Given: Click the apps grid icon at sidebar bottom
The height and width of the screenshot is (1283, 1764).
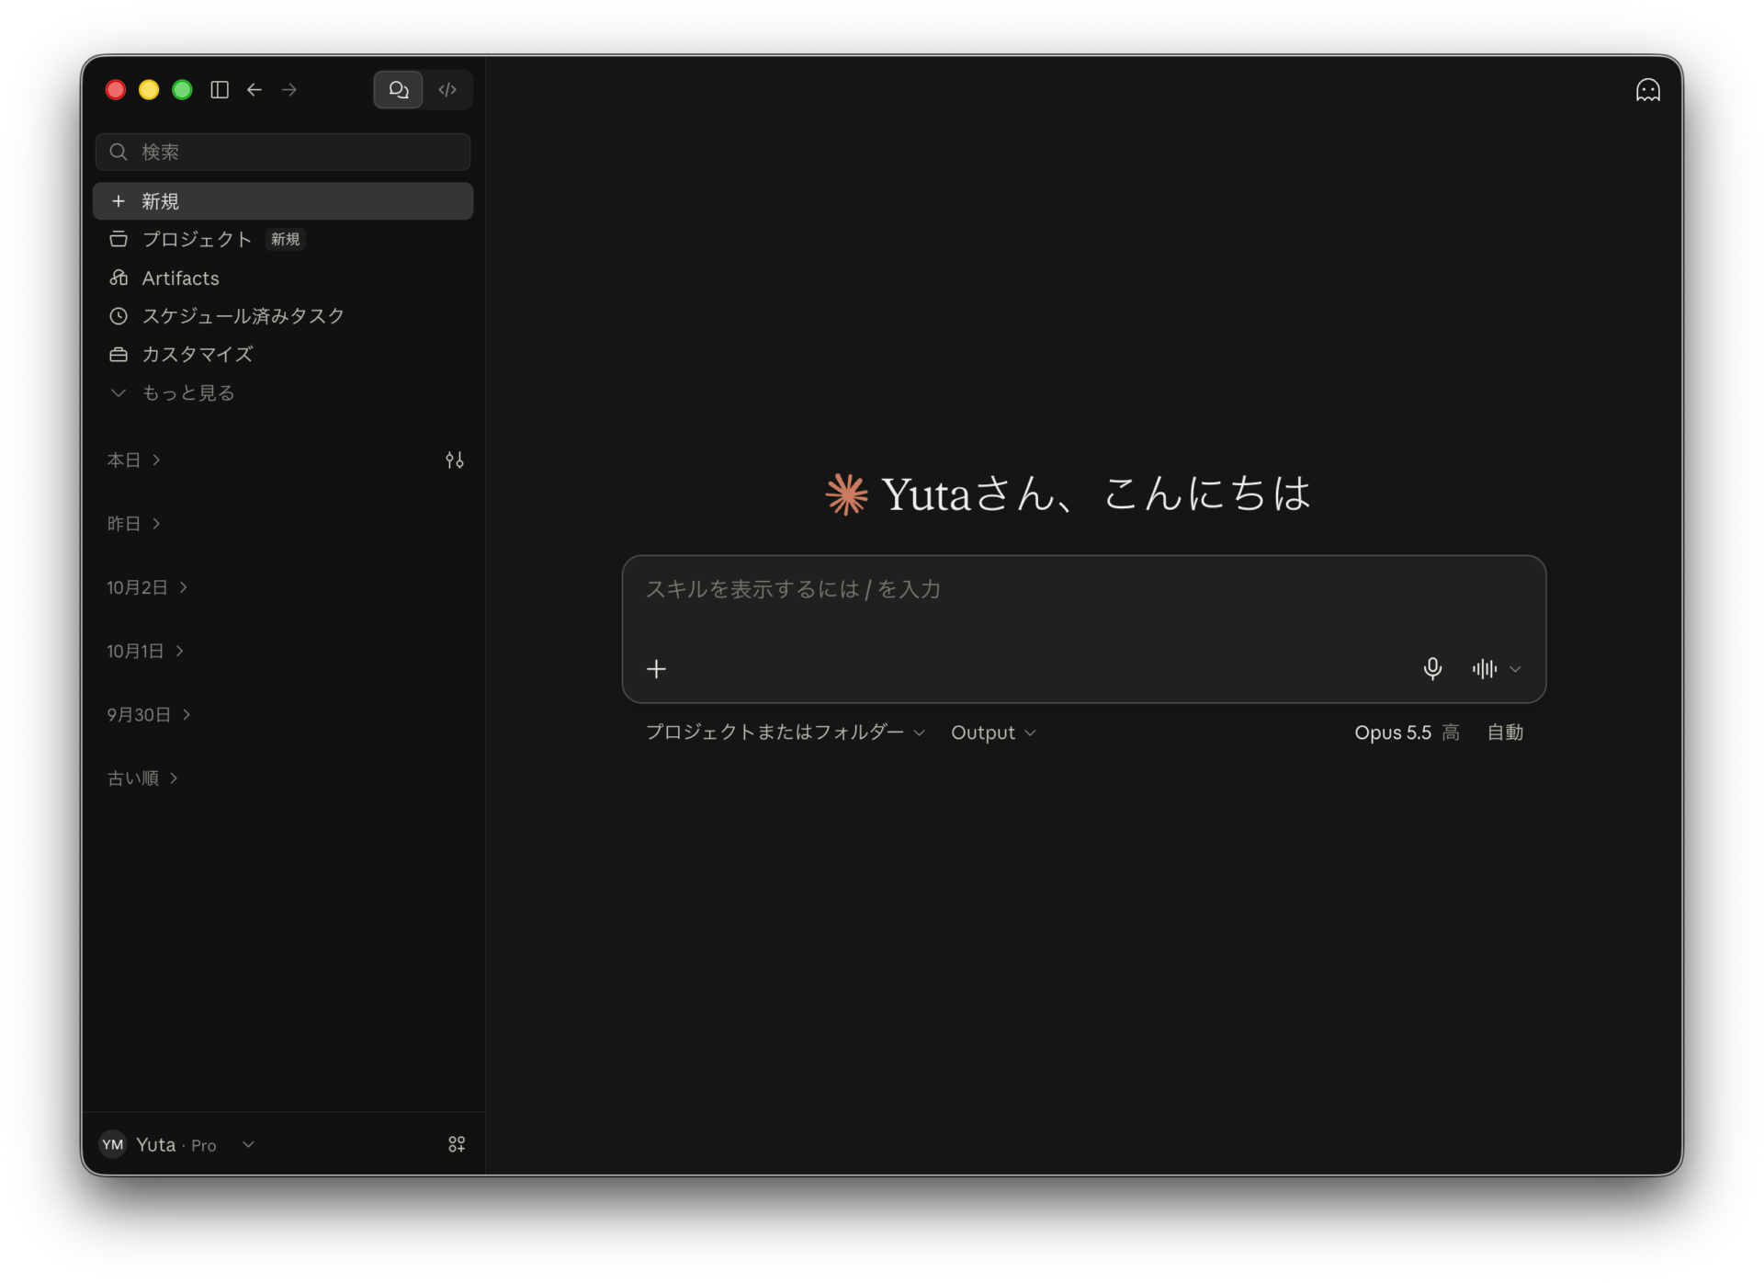Looking at the screenshot, I should coord(457,1144).
